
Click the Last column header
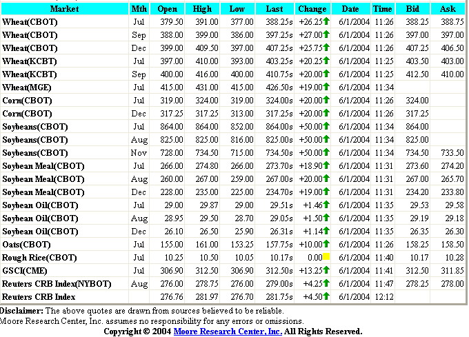[275, 9]
